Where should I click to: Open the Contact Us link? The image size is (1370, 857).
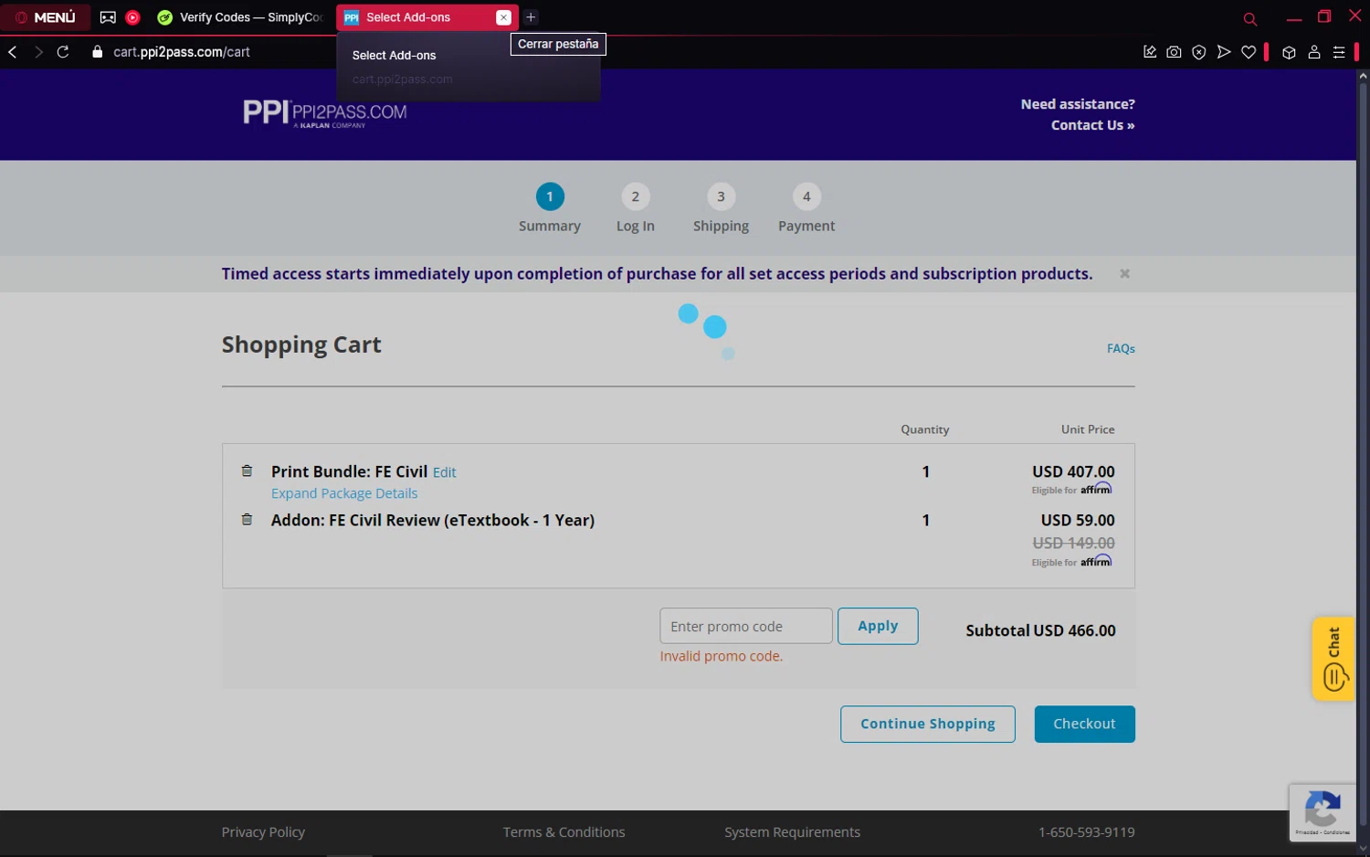click(1092, 125)
